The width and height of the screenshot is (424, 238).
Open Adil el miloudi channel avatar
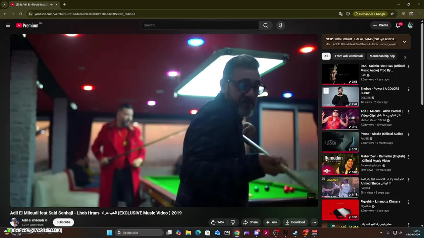(x=15, y=222)
